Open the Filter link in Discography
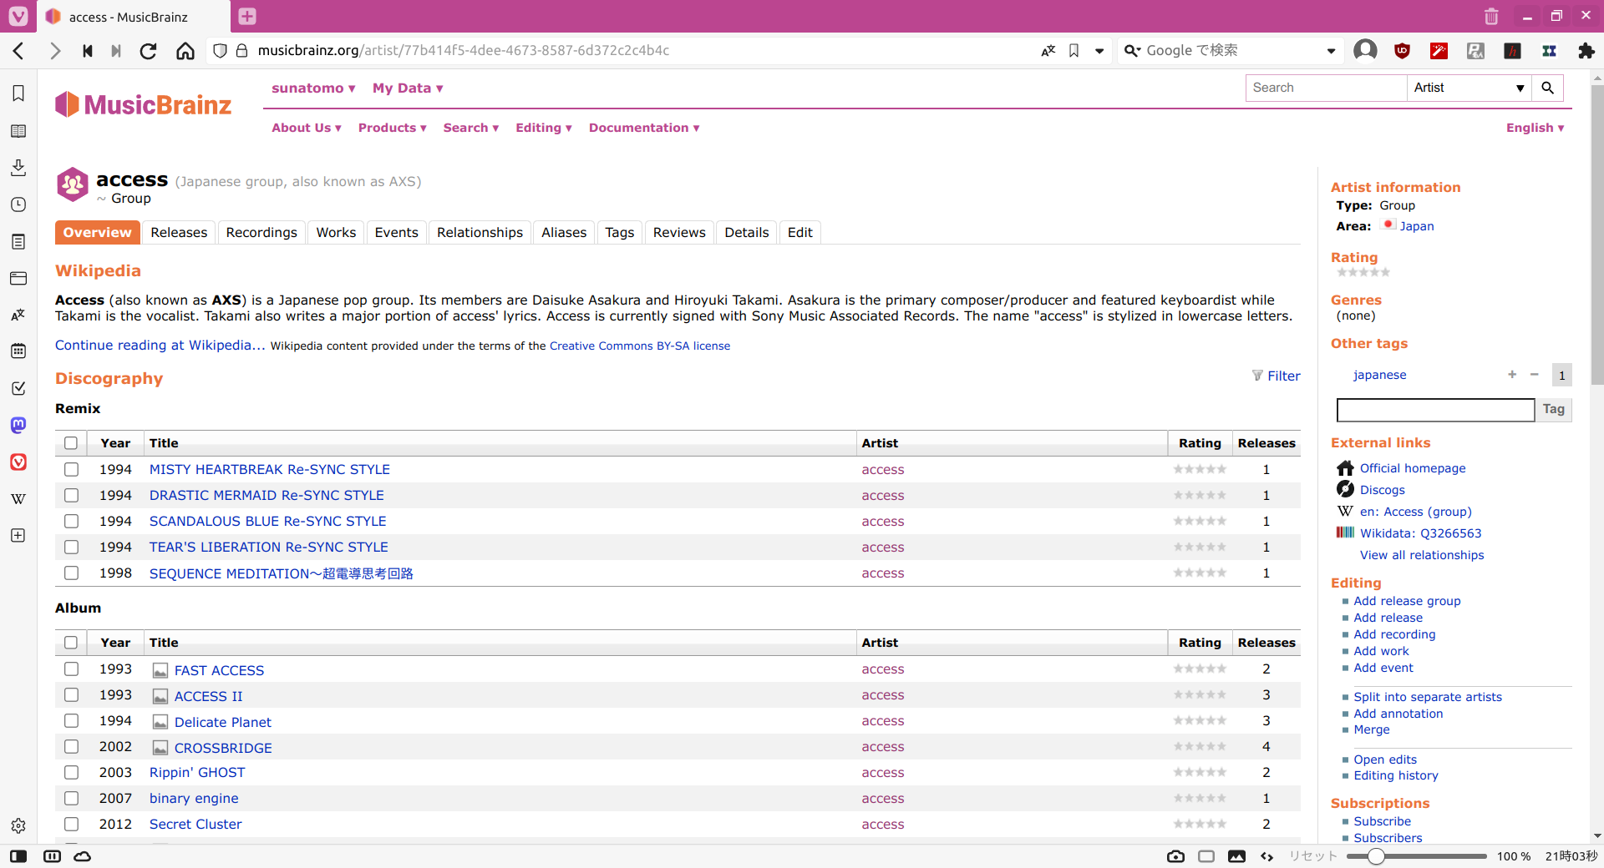This screenshot has width=1604, height=868. 1277,376
